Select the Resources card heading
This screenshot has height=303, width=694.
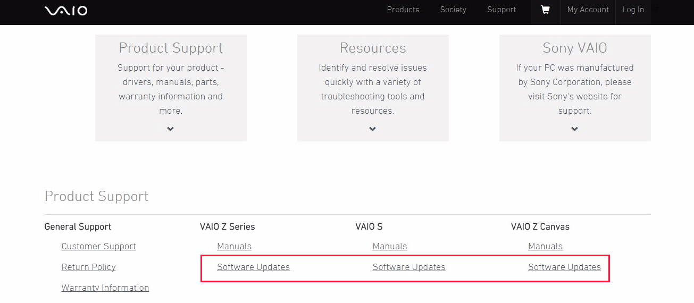tap(373, 48)
